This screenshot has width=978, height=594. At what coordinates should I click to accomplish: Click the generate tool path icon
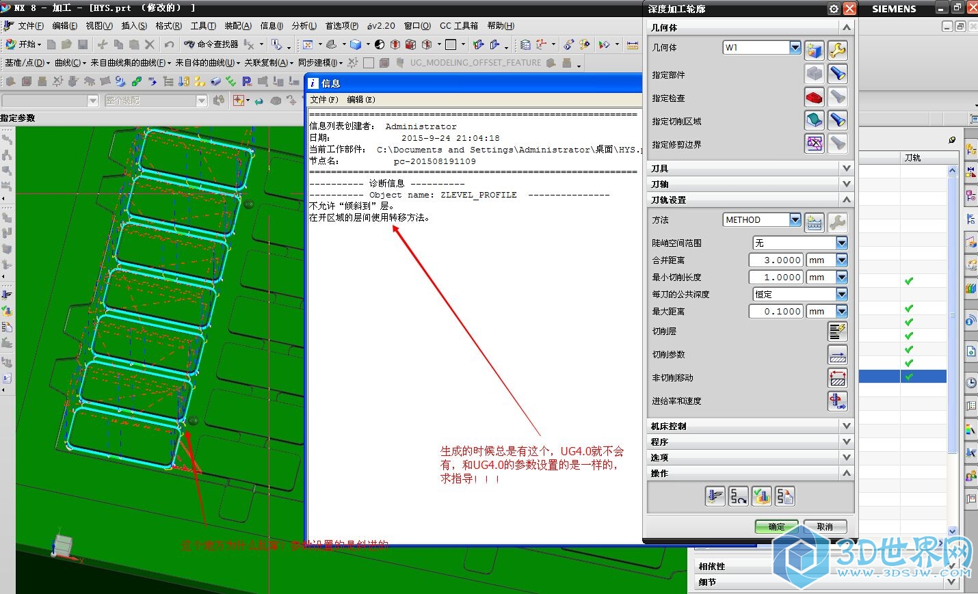[715, 496]
